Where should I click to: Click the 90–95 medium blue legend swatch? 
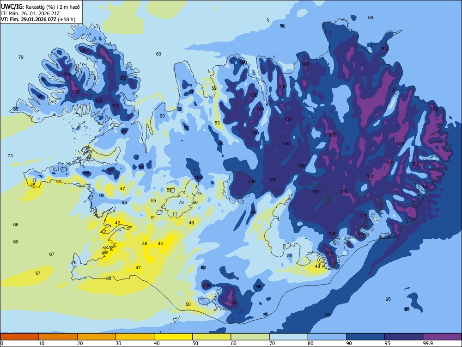coord(365,337)
